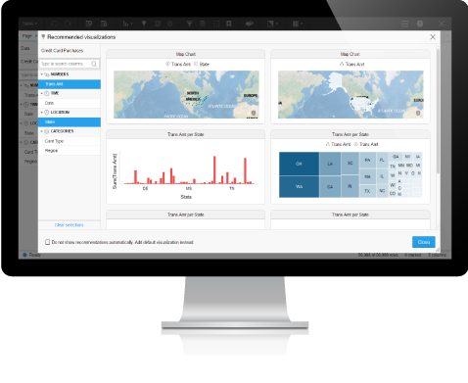
Task: Deselect the highlighted Trans Amt column
Action: 70,84
